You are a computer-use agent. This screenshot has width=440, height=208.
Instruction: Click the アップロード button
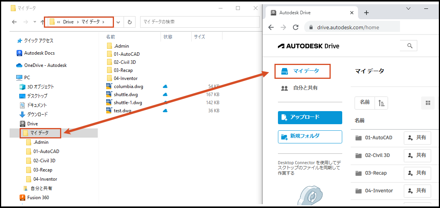(x=310, y=117)
